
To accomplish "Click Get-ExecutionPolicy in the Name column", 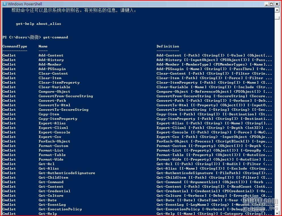I will click(60, 209).
